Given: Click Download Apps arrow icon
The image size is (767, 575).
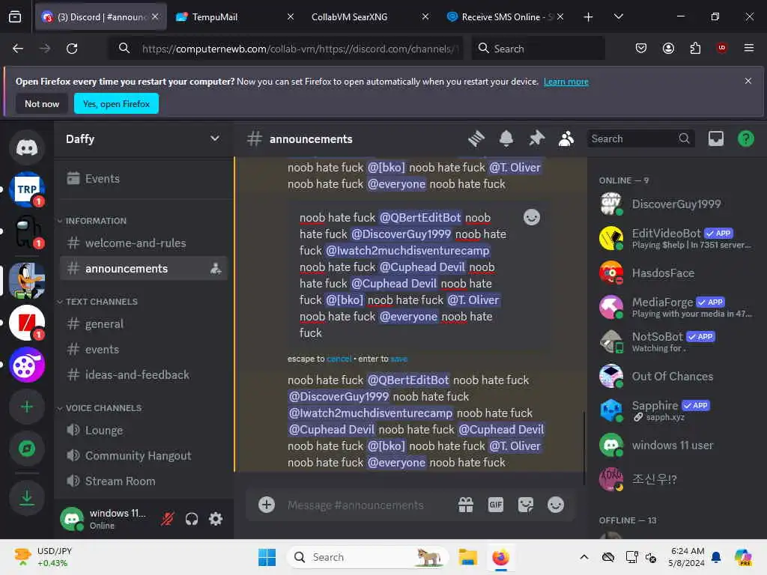Looking at the screenshot, I should point(27,498).
